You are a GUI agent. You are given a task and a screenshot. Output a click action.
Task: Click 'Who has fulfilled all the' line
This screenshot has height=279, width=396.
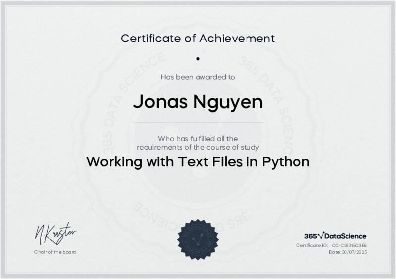tap(198, 139)
